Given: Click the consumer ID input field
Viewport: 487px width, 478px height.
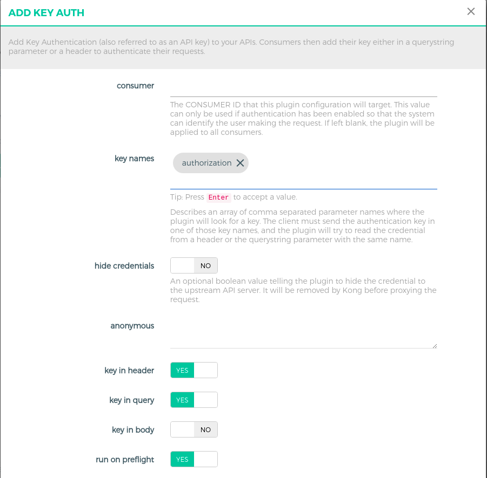Looking at the screenshot, I should point(303,87).
